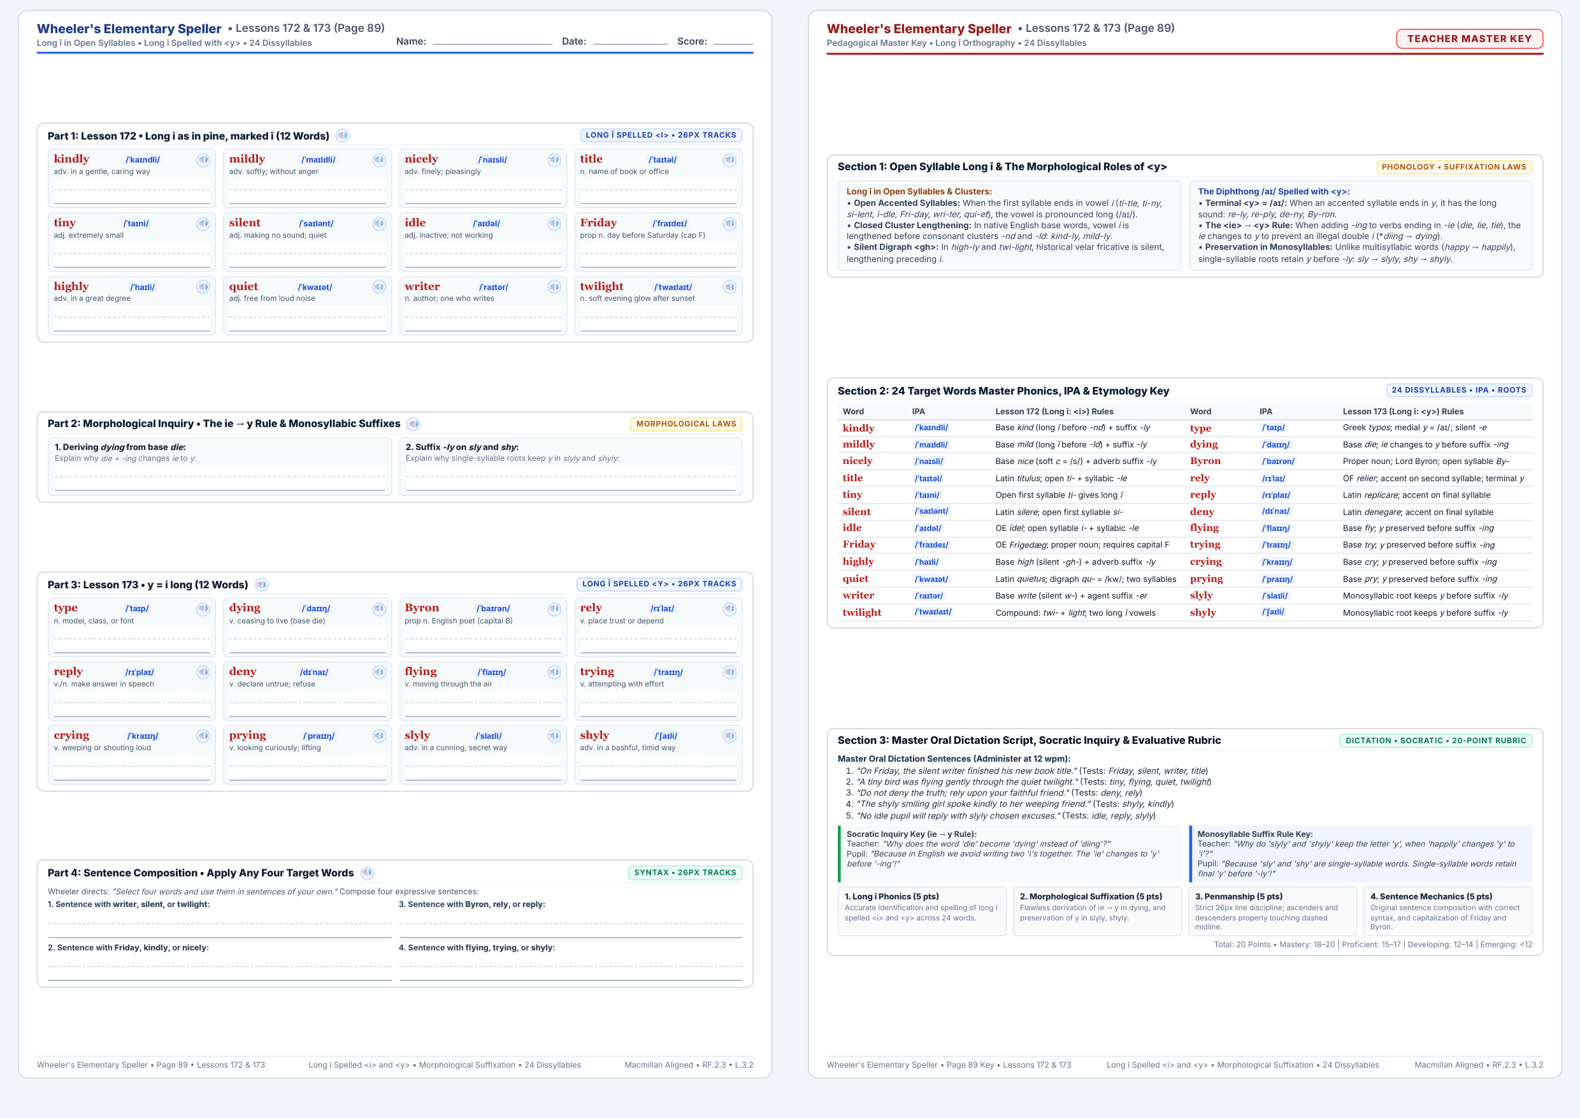The height and width of the screenshot is (1118, 1580).
Task: Click the answer line for deriving dying
Action: 220,479
